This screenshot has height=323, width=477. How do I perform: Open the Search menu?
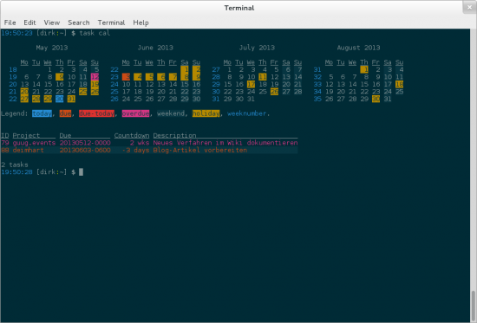(x=78, y=23)
